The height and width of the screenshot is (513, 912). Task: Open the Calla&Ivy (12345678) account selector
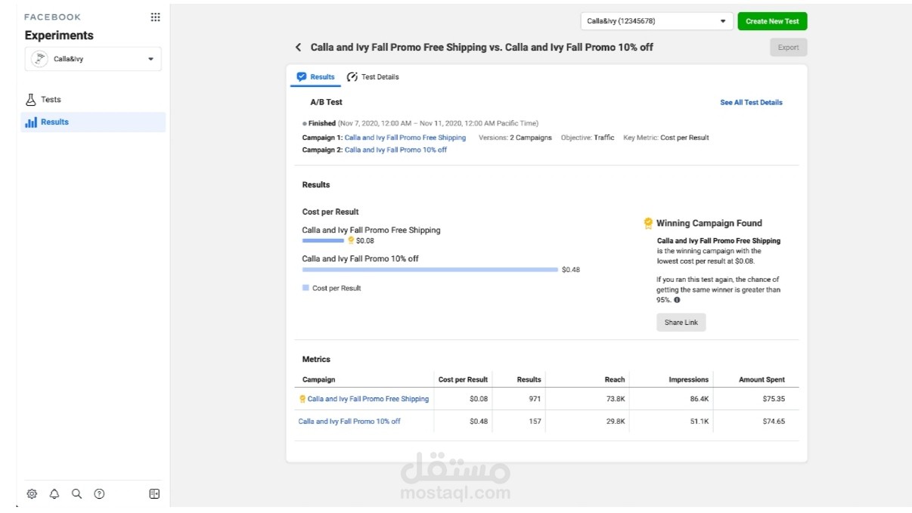click(x=656, y=21)
